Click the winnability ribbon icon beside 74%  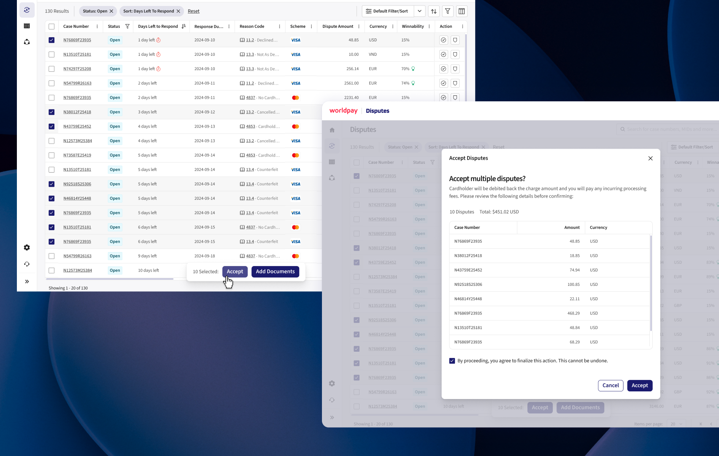click(x=413, y=83)
